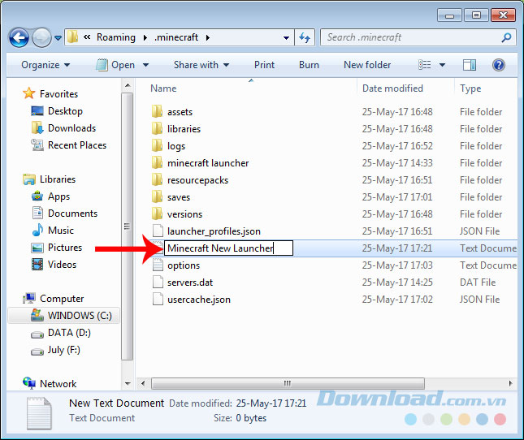Open Network in the navigation pane
This screenshot has width=524, height=440.
(x=58, y=384)
